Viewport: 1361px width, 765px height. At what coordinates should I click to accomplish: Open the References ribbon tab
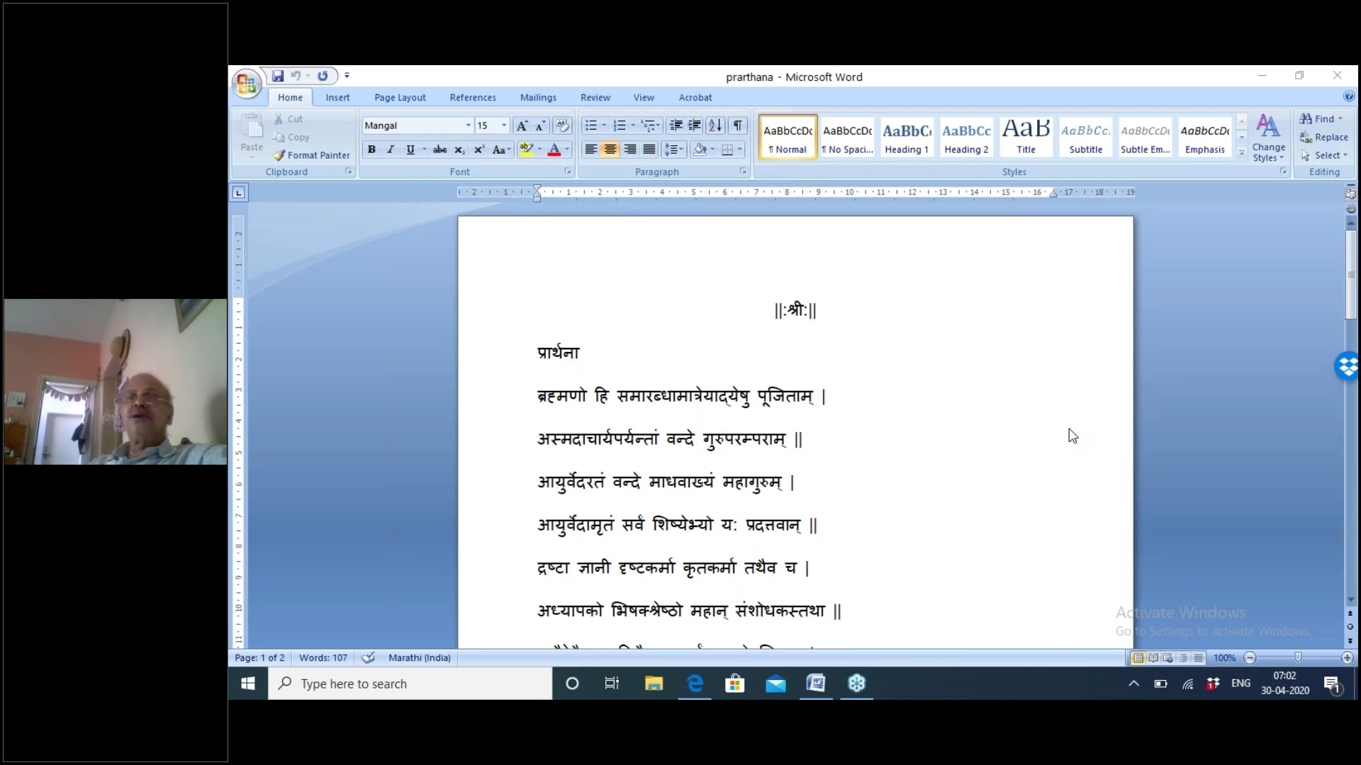click(473, 98)
